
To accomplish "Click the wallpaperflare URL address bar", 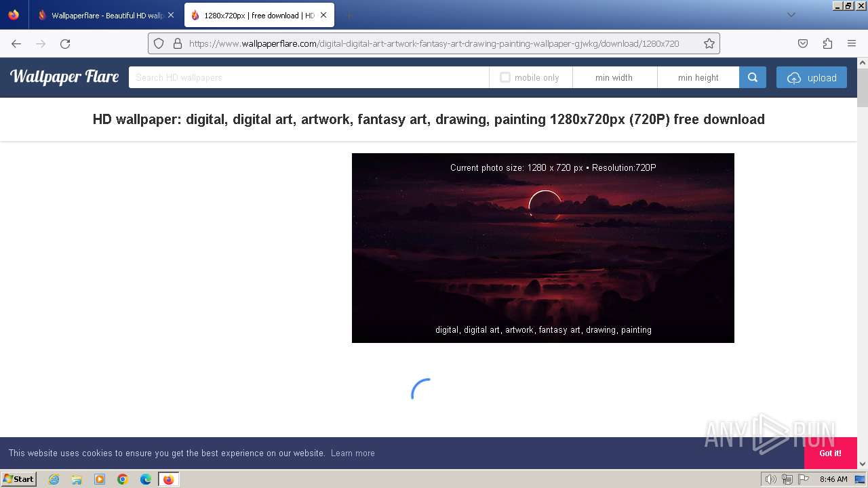I will pos(434,43).
